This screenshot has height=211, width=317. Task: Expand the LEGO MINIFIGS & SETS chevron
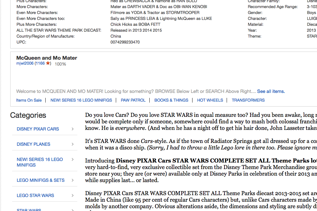[73, 180]
